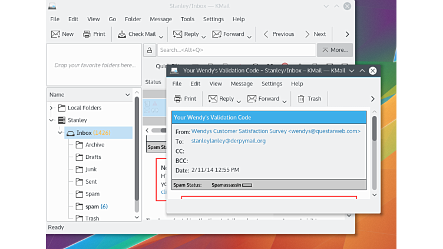Viewport: 443px width, 249px height.
Task: Collapse the Stanley account tree node
Action: point(52,120)
